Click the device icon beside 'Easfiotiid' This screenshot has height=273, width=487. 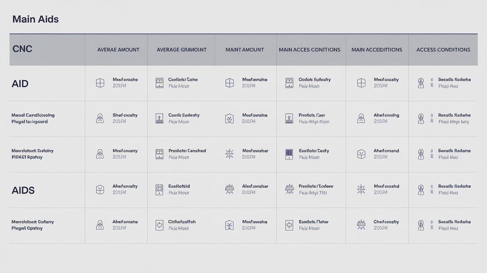coord(159,190)
